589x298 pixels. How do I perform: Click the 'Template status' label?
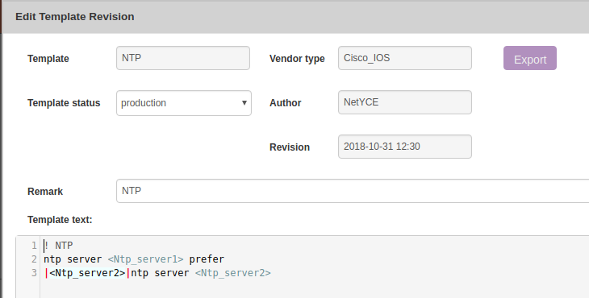click(64, 103)
